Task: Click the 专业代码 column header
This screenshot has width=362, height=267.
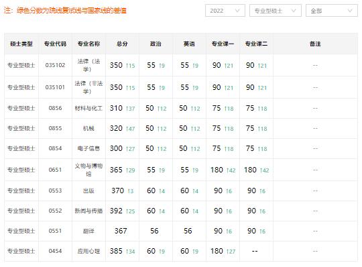Action: tap(55, 44)
